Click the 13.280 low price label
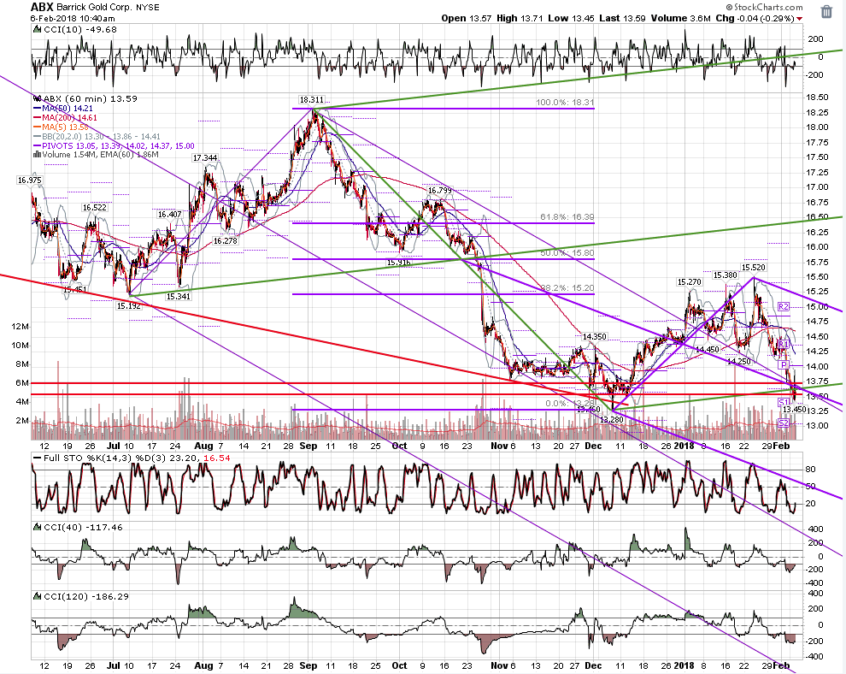Screen dimensions: 846x674 pos(611,420)
